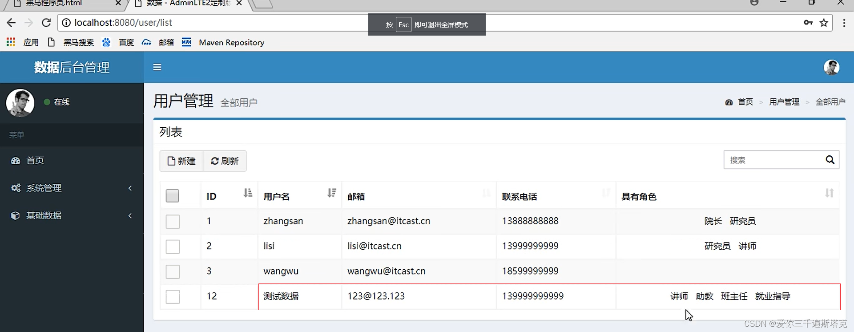Click the 首页 breadcrumb link

coord(745,102)
